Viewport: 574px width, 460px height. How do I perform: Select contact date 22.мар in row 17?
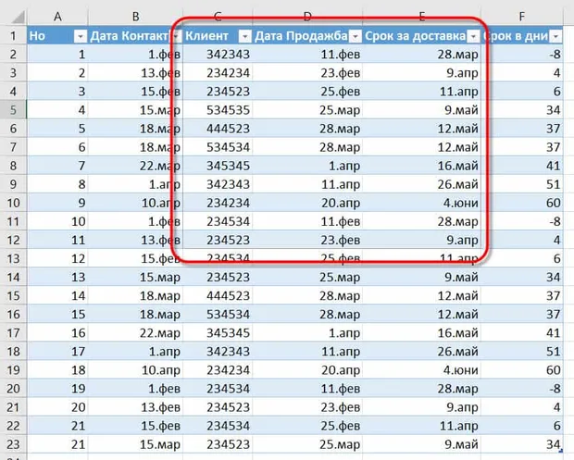click(135, 332)
